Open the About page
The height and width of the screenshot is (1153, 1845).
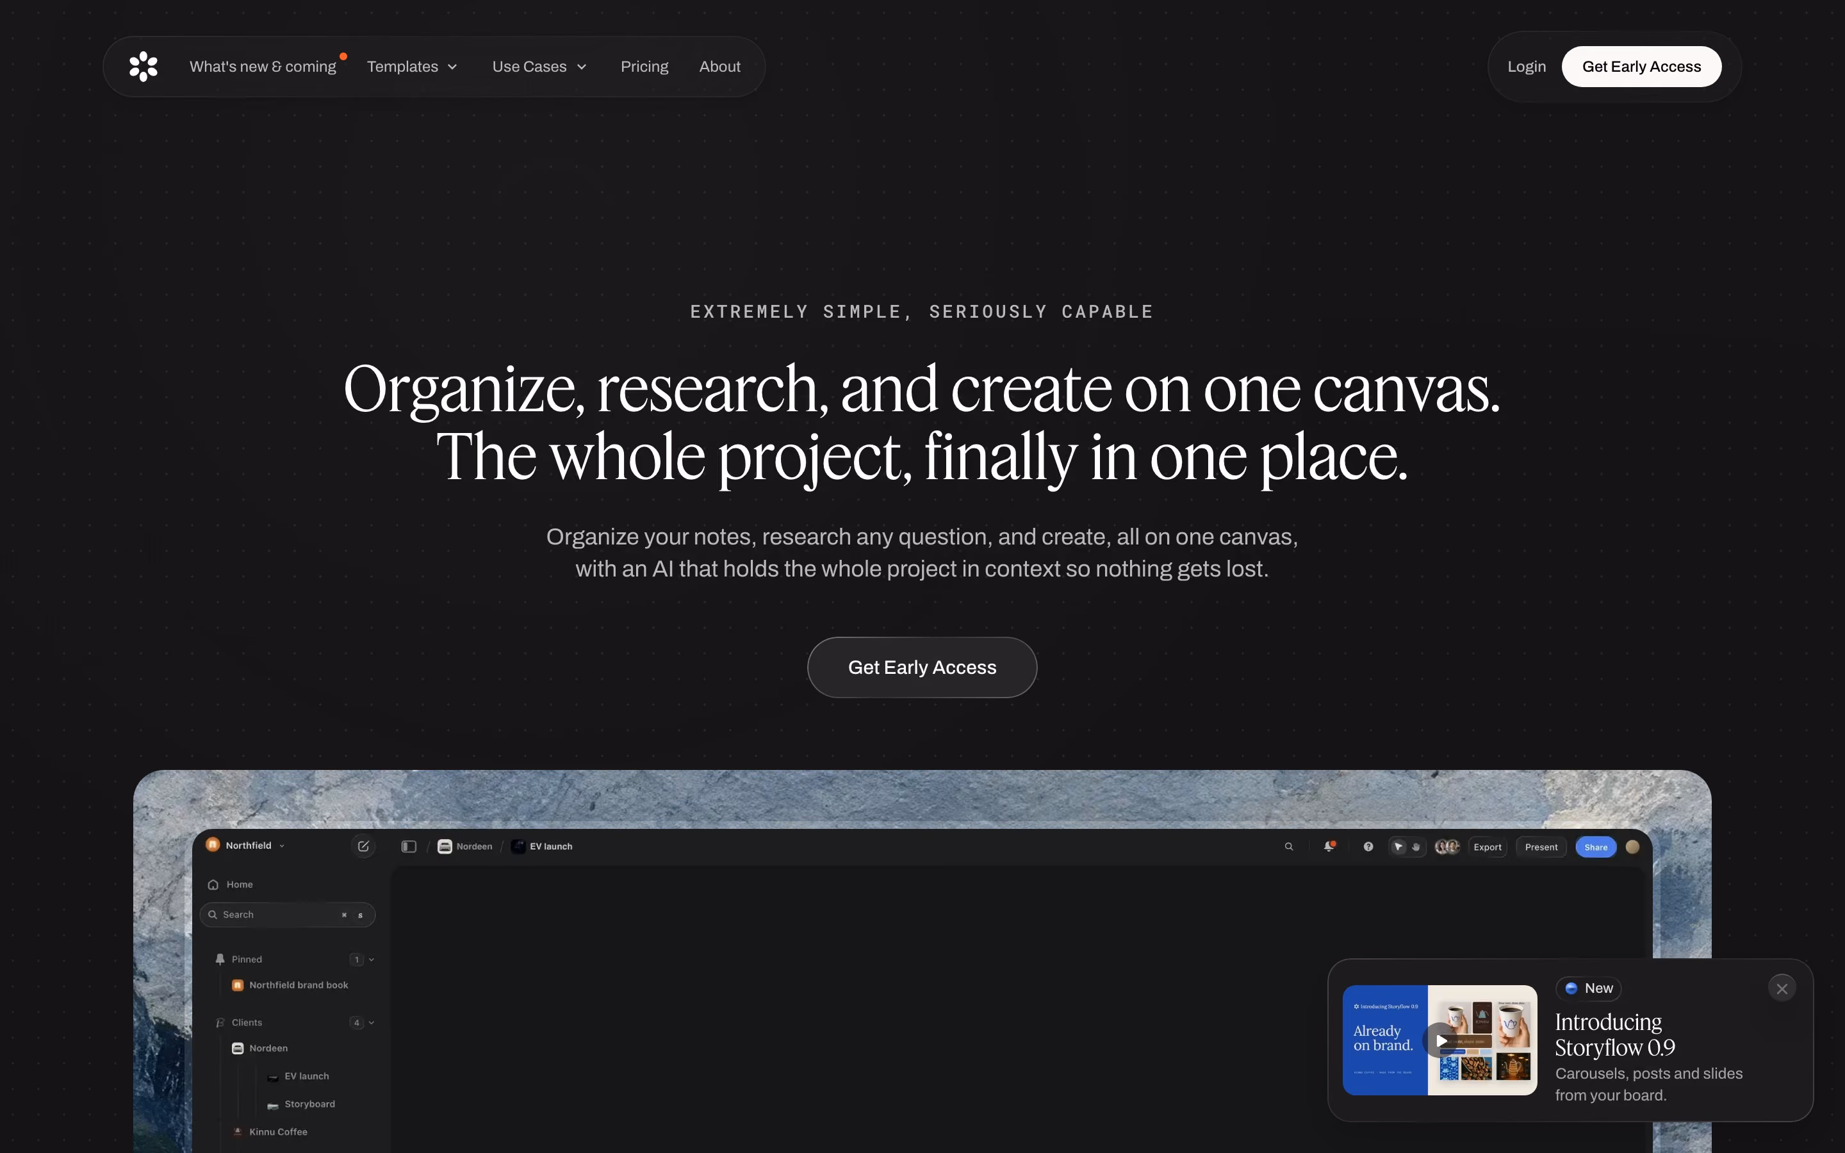(x=719, y=67)
